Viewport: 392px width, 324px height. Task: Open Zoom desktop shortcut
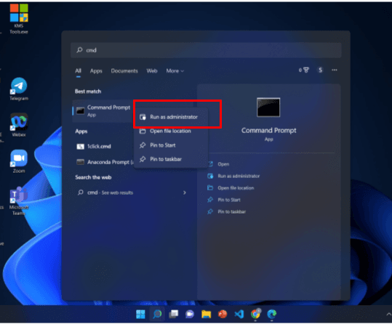pyautogui.click(x=19, y=161)
